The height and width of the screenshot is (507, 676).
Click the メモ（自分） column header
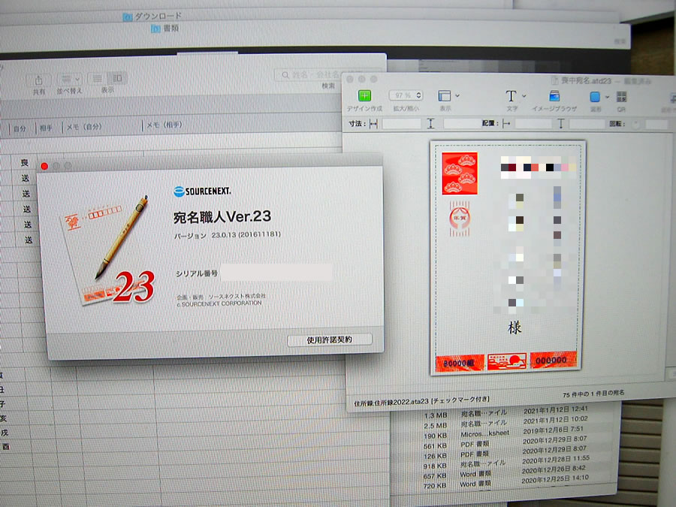(84, 127)
